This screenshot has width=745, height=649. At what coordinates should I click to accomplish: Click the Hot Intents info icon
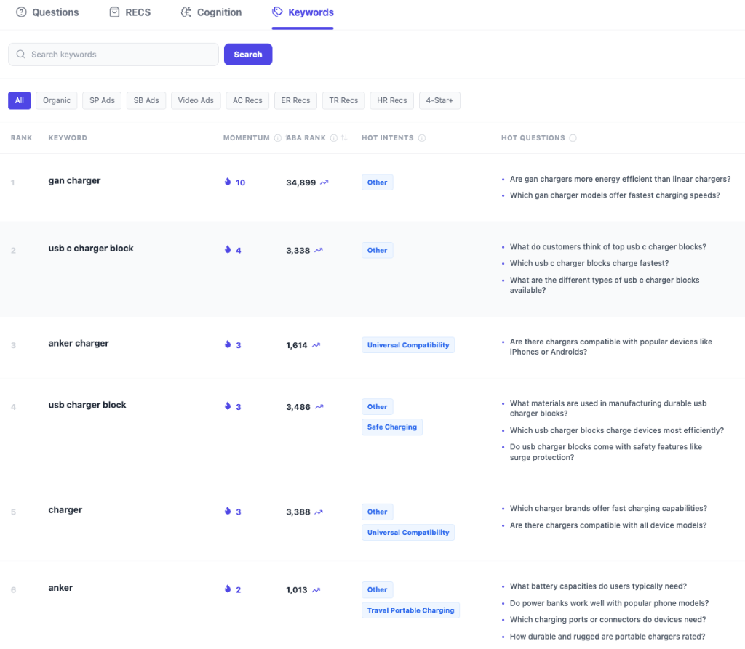422,138
